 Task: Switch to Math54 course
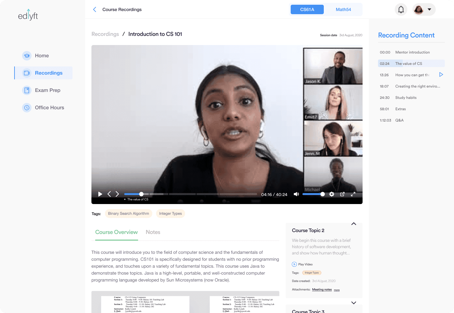click(x=343, y=9)
